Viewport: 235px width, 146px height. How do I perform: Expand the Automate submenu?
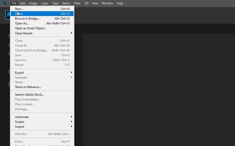pos(42,117)
